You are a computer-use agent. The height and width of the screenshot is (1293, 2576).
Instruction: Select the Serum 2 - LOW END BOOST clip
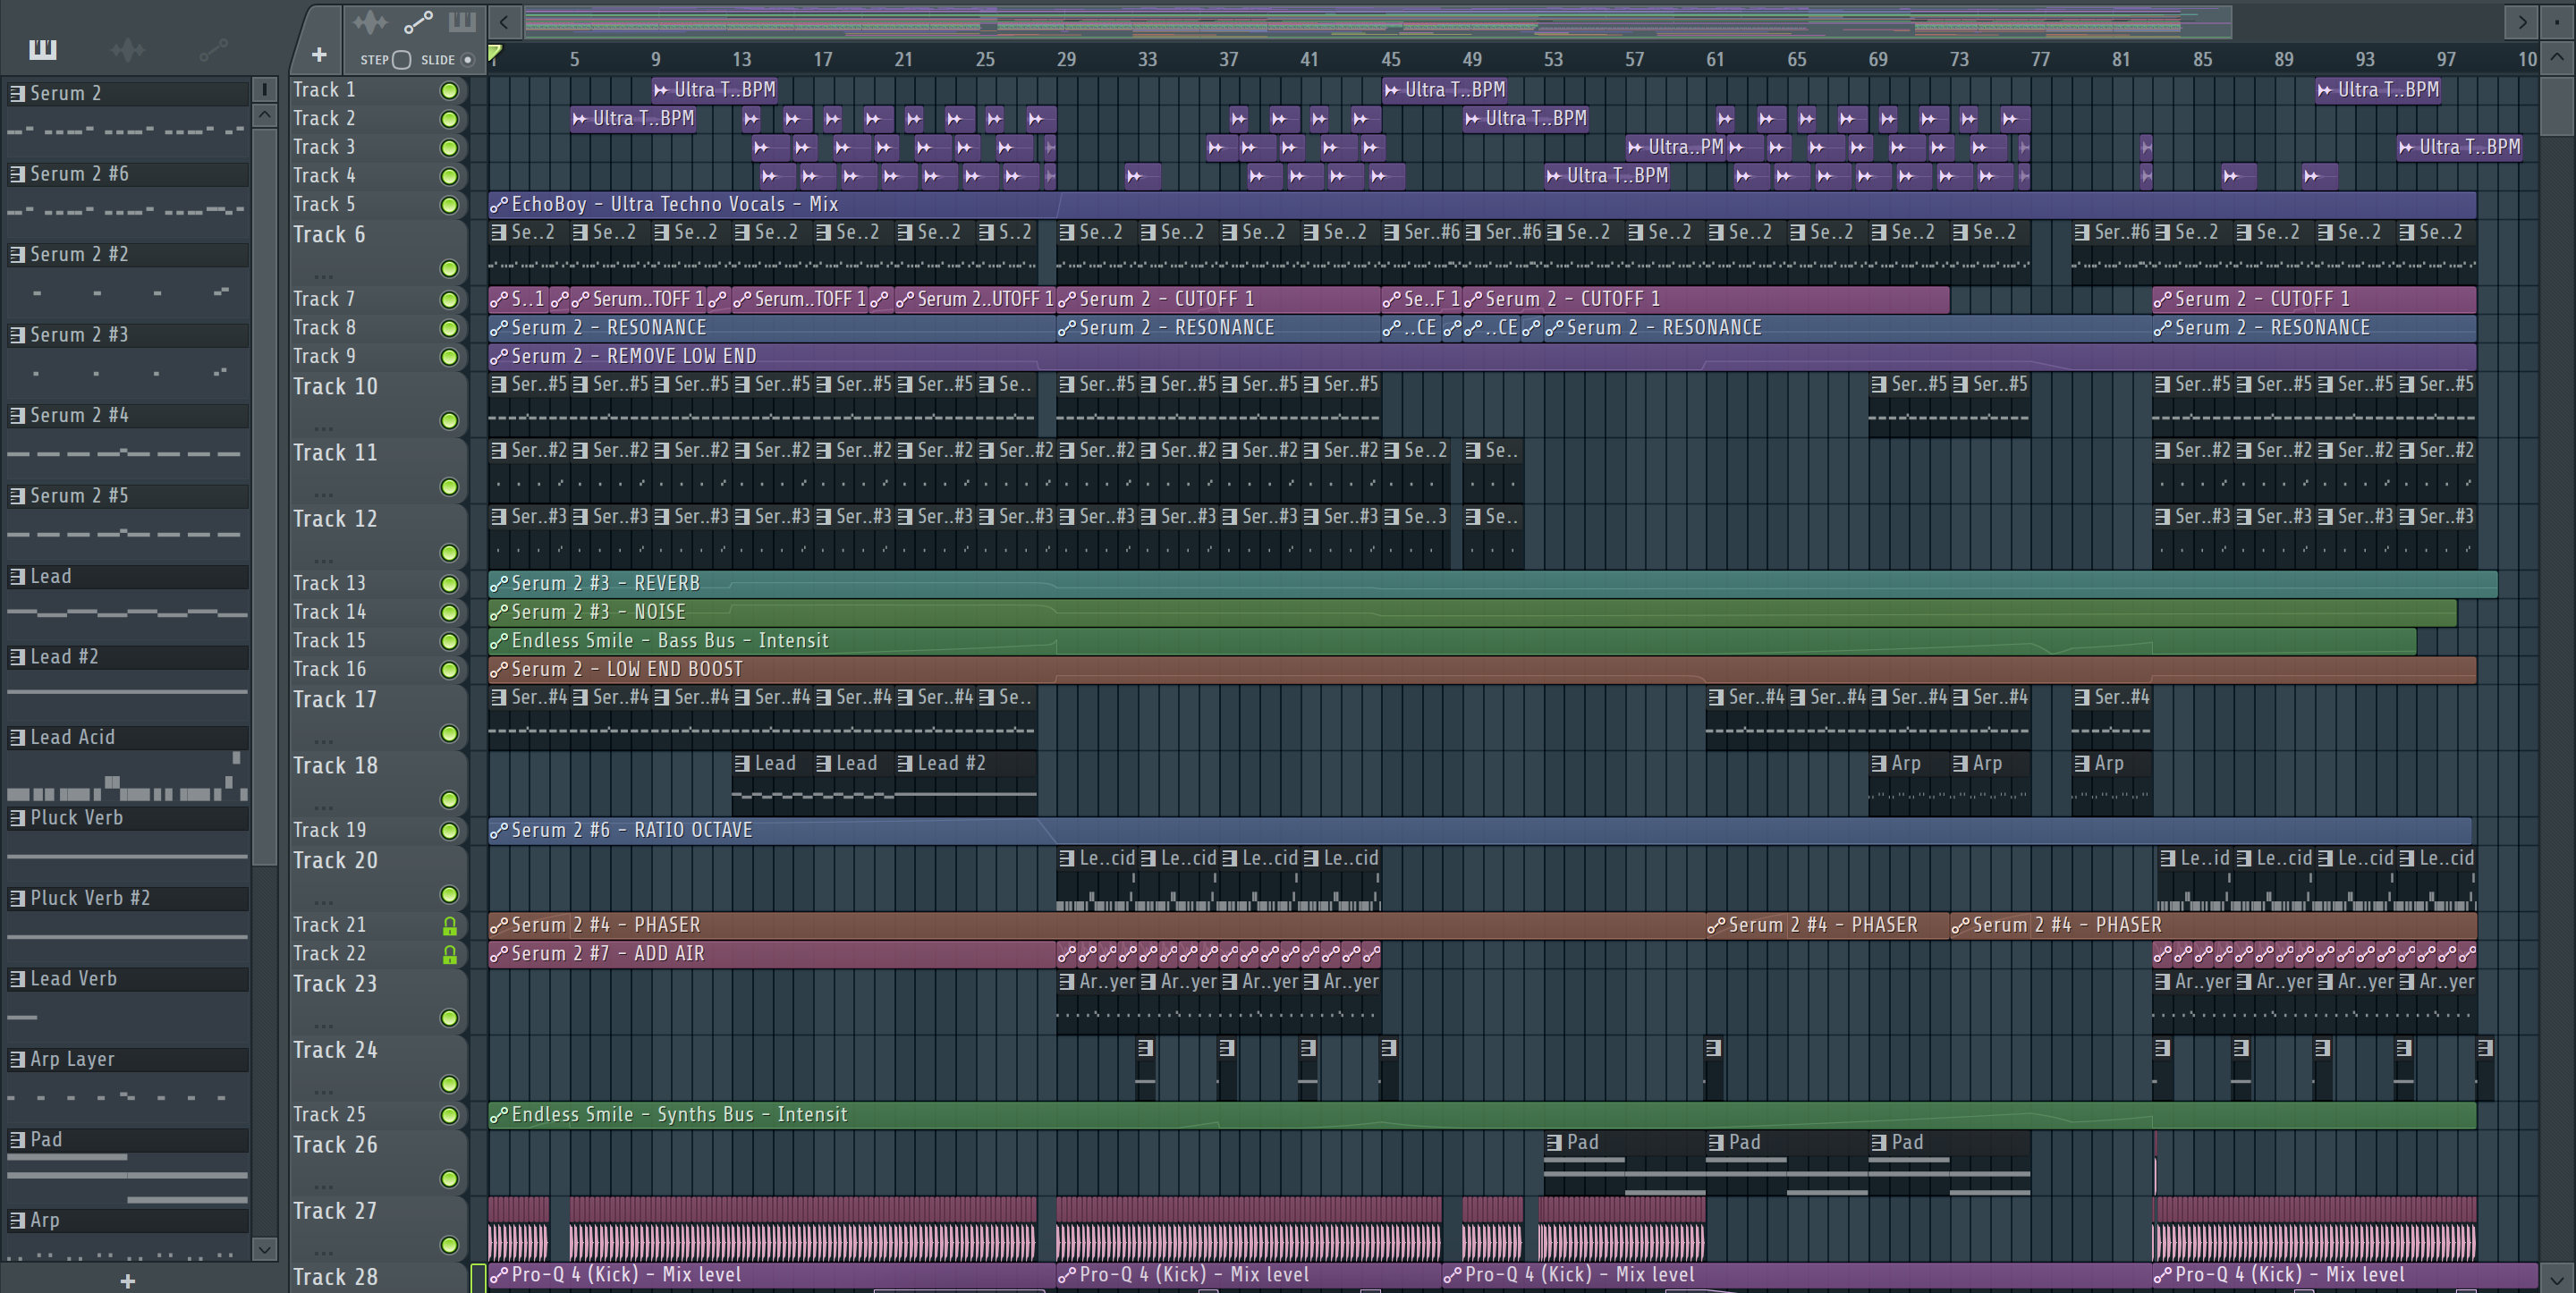tap(1482, 670)
